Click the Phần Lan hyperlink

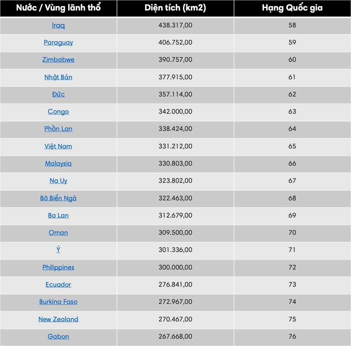[x=58, y=129]
